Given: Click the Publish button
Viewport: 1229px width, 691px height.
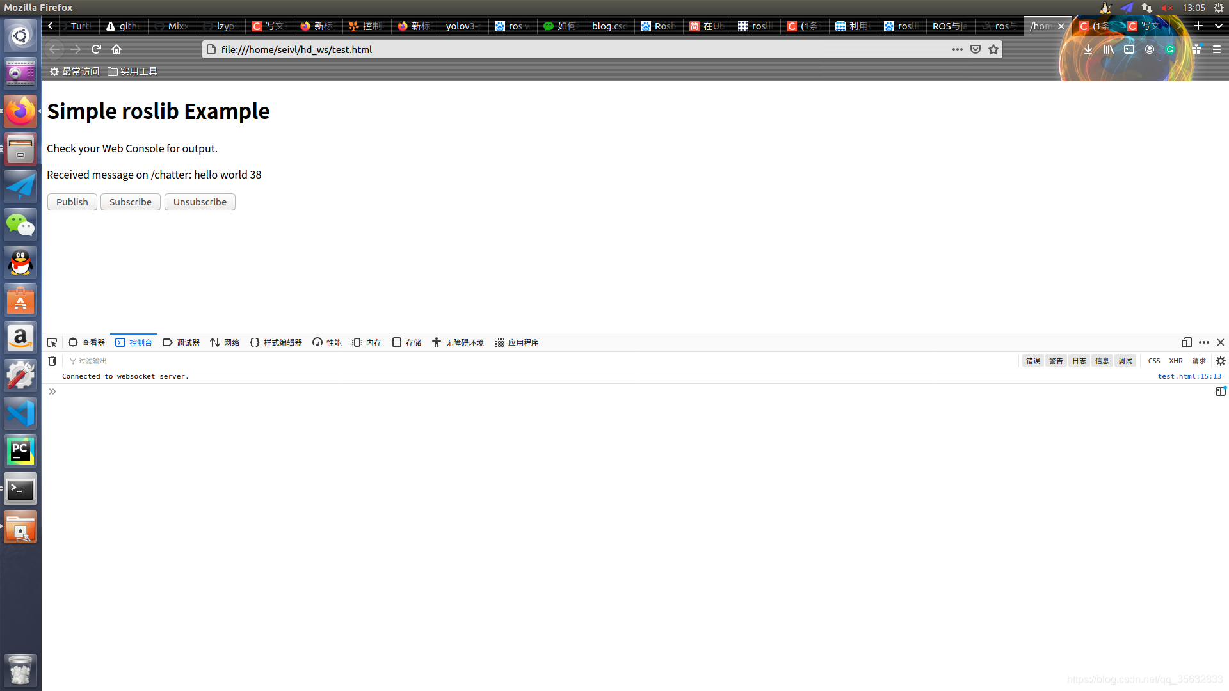Looking at the screenshot, I should coord(72,202).
